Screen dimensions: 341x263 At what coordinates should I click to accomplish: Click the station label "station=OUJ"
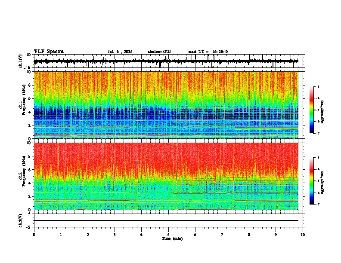(159, 52)
